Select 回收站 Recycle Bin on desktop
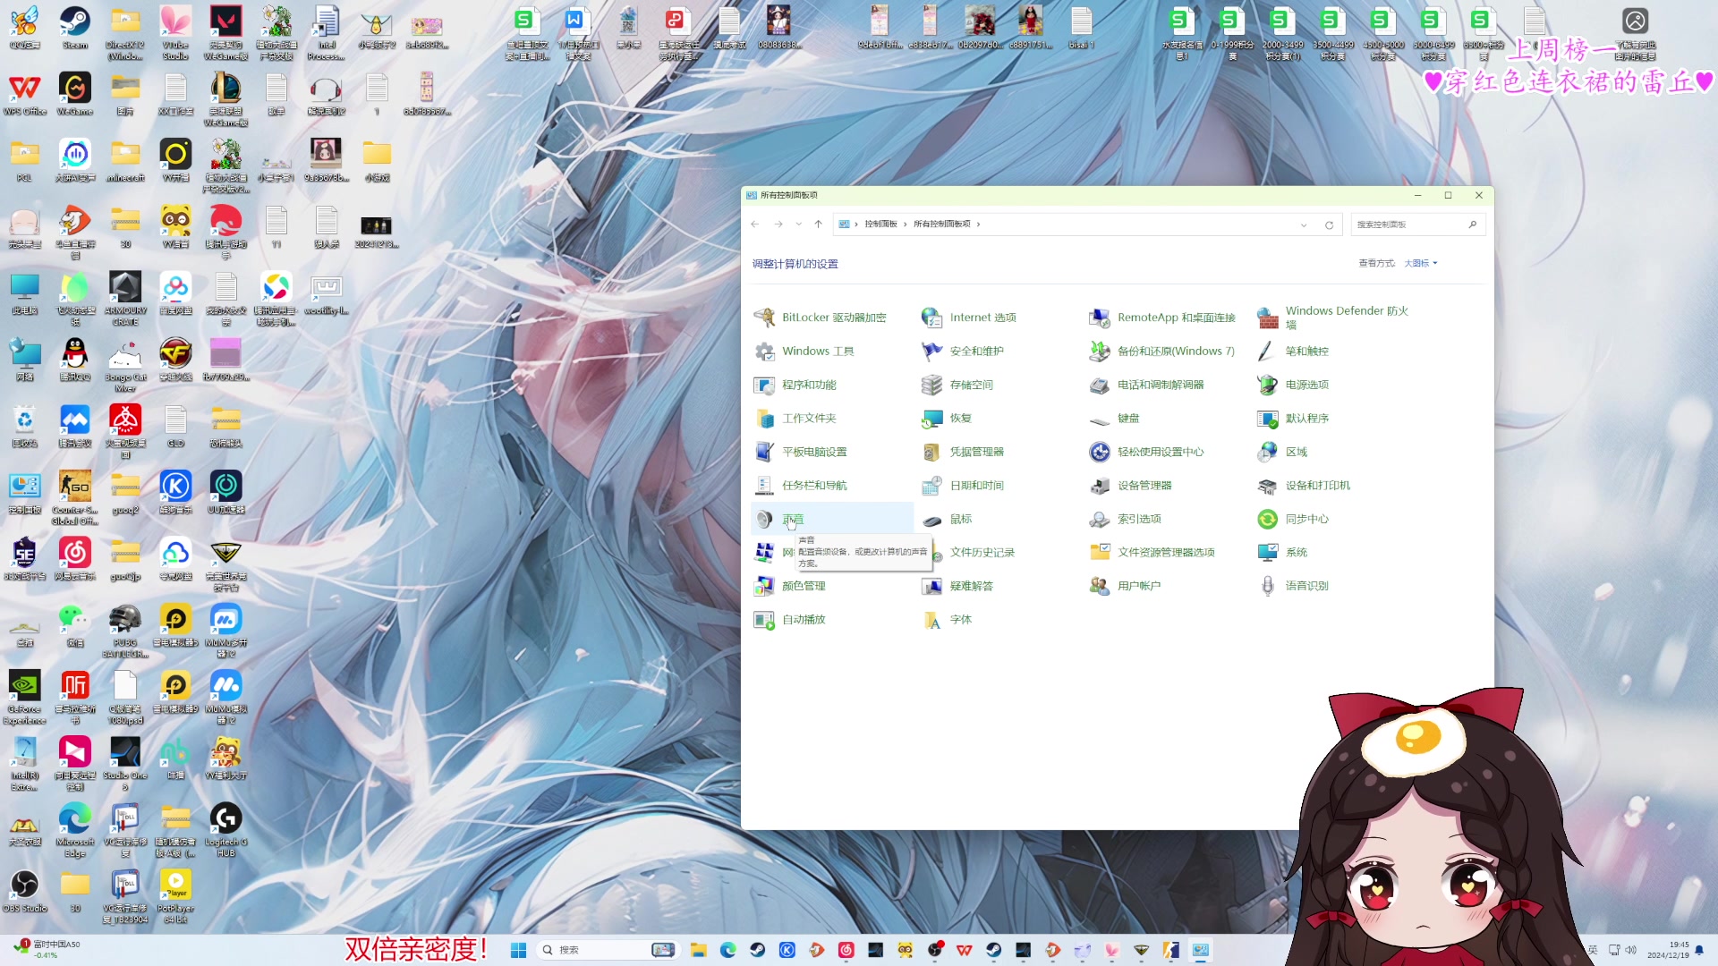 tap(25, 426)
